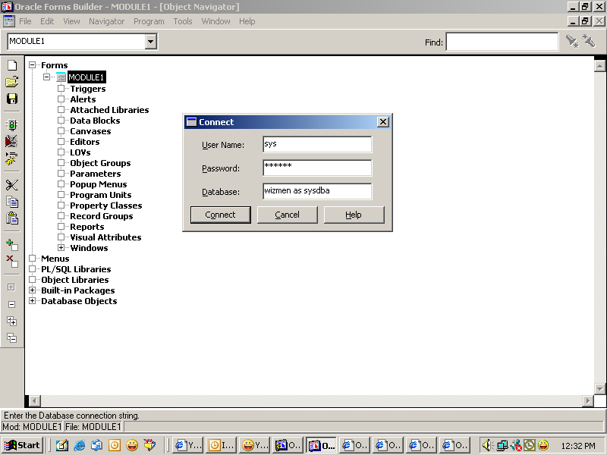Viewport: 607px width, 455px height.
Task: Select the Program Units tree item
Action: [101, 195]
